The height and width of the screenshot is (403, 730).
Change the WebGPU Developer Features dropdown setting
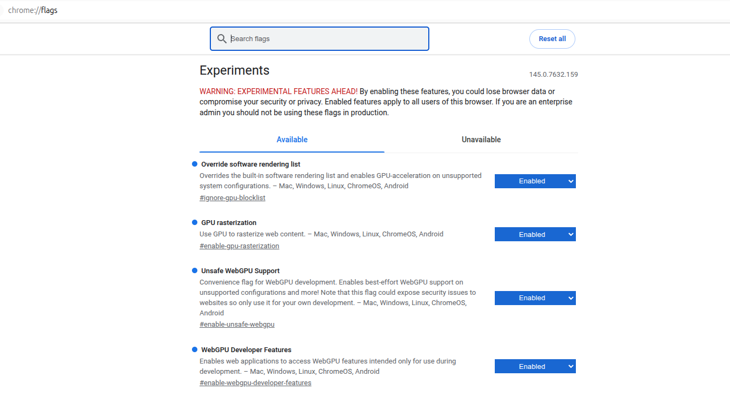[535, 367]
